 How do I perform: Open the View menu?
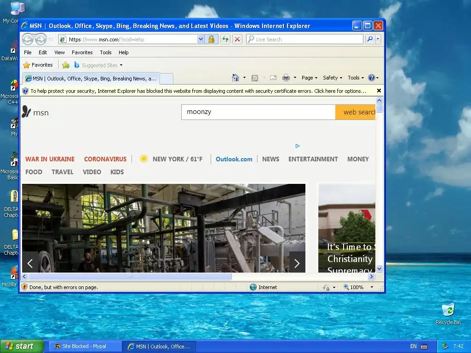point(59,52)
